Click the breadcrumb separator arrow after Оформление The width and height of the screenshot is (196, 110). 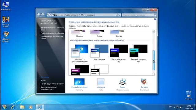tap(80, 15)
